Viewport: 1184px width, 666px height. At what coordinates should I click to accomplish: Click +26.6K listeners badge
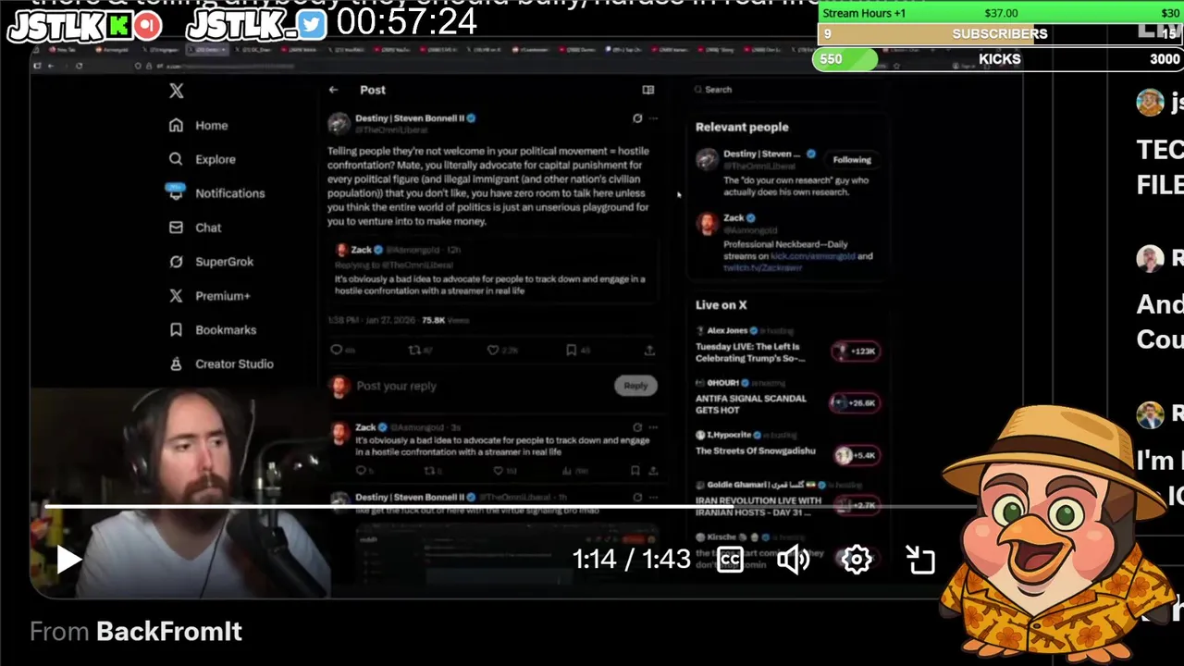856,403
